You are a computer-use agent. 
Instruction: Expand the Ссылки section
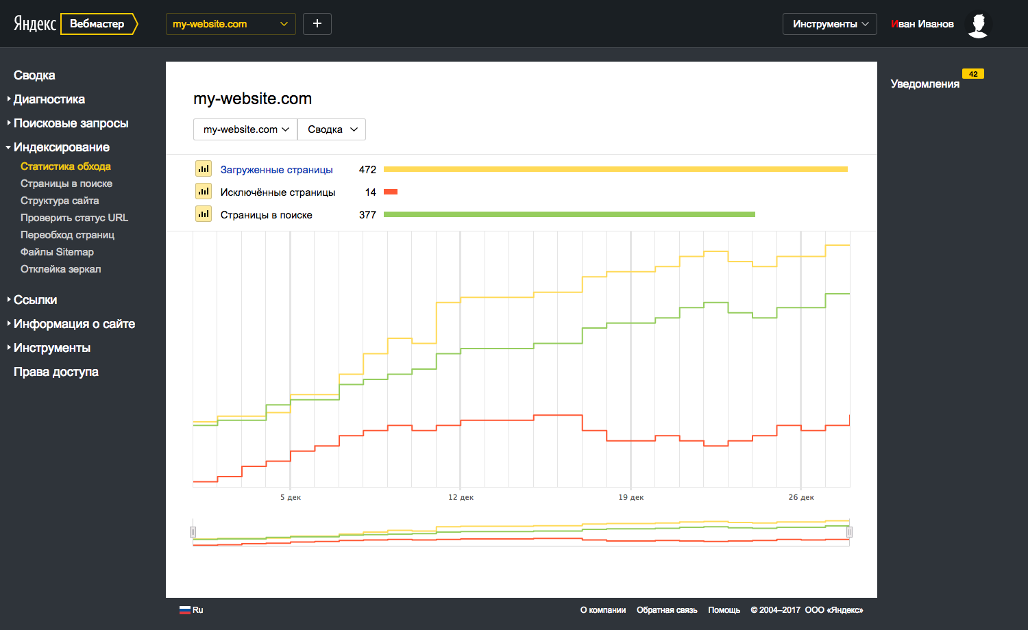(x=35, y=300)
